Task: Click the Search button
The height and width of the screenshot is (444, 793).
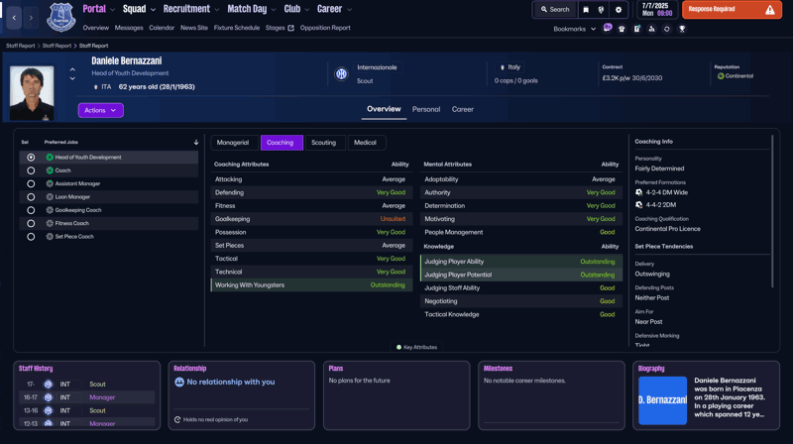Action: coord(555,10)
